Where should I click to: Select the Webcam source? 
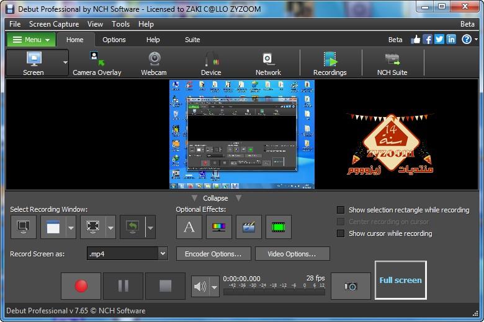pyautogui.click(x=154, y=63)
